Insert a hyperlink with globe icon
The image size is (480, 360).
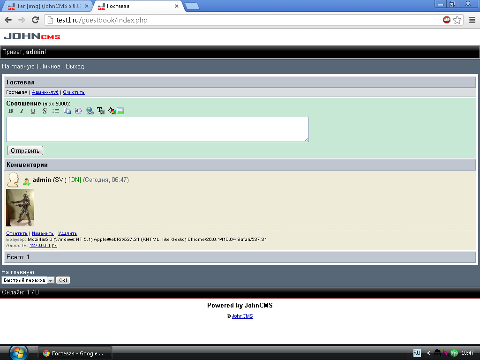(90, 111)
